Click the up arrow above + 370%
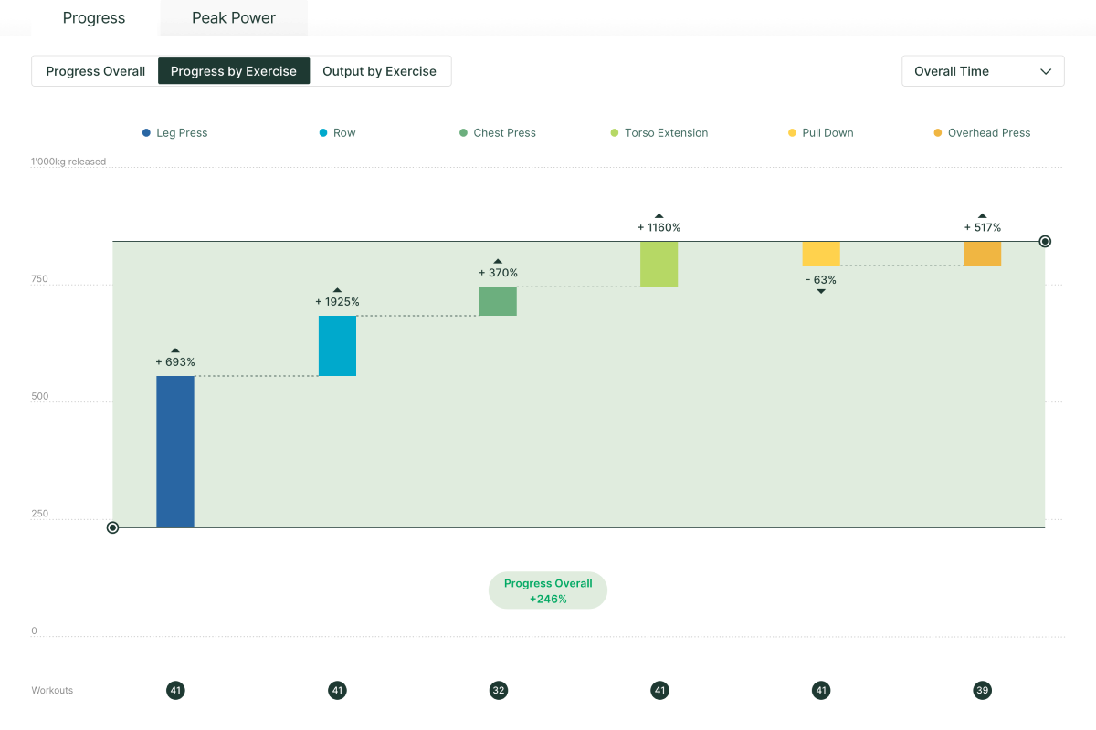 click(x=498, y=261)
